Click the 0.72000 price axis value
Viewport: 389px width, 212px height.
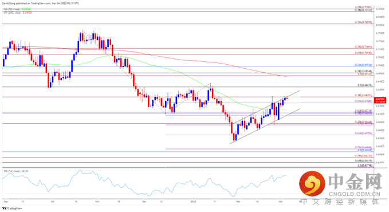pos(380,33)
